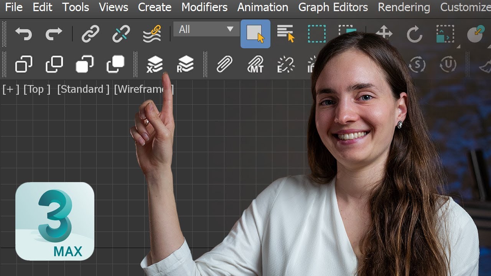Select the Unlink Selection tool
Viewport: 491px width, 276px height.
click(x=121, y=34)
